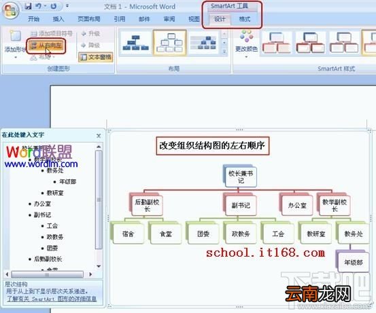Select the 政教务 chart box
376x313 pixels.
241,234
